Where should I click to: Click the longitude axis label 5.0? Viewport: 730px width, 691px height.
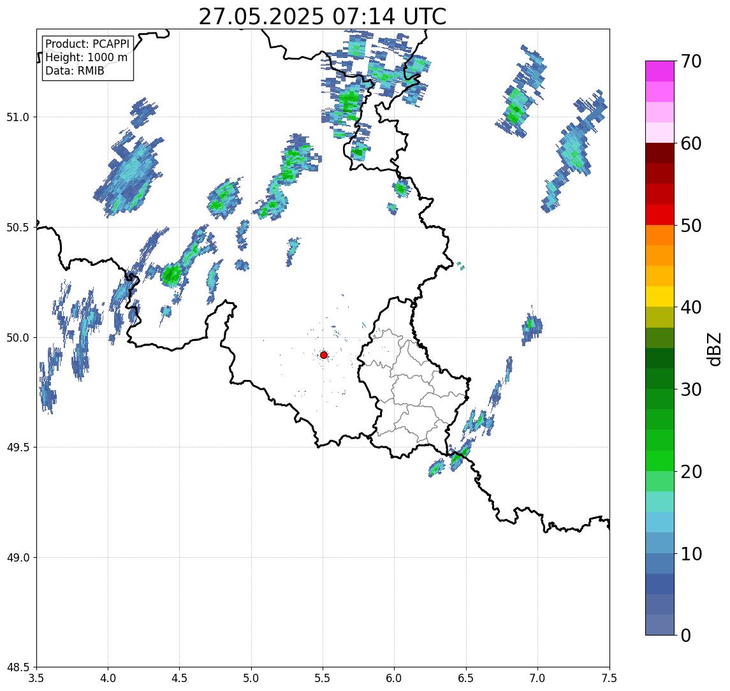click(251, 678)
